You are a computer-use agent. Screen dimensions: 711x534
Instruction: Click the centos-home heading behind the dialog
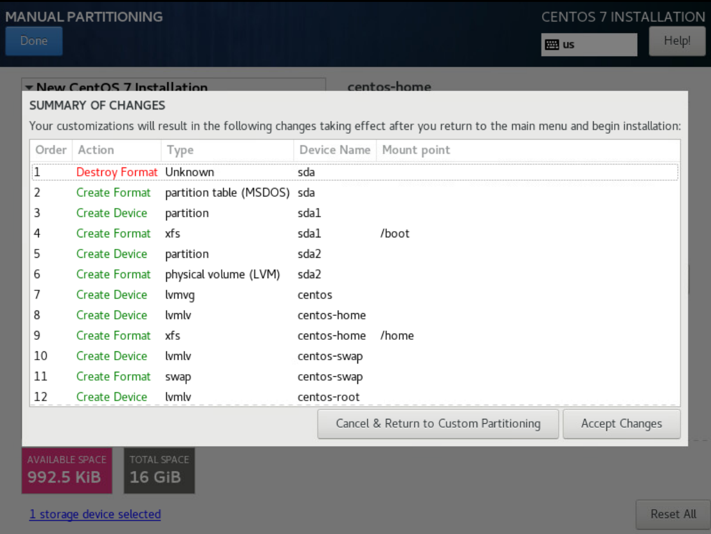(x=389, y=86)
